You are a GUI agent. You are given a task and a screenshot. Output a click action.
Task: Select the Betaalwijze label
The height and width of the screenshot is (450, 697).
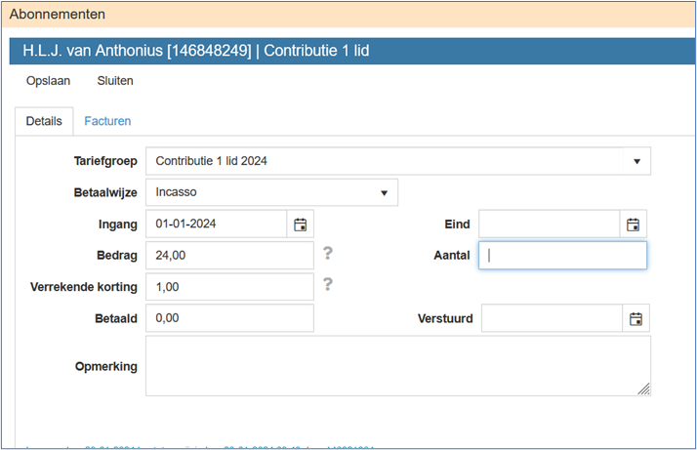(x=105, y=192)
